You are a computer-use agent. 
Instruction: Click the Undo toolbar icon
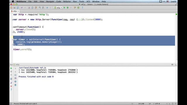point(22,8)
